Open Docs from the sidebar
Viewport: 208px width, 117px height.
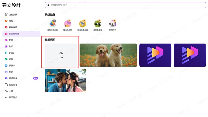(x=21, y=53)
